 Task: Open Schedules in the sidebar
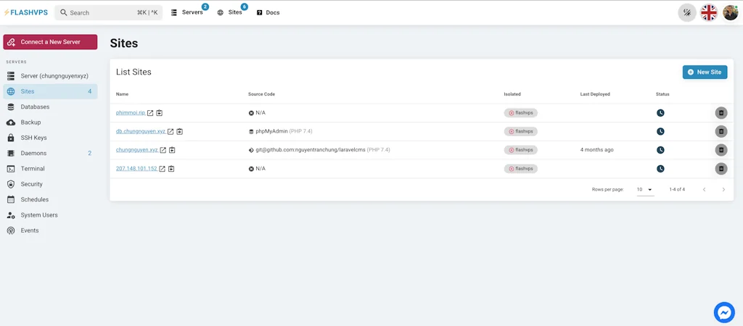point(50,200)
